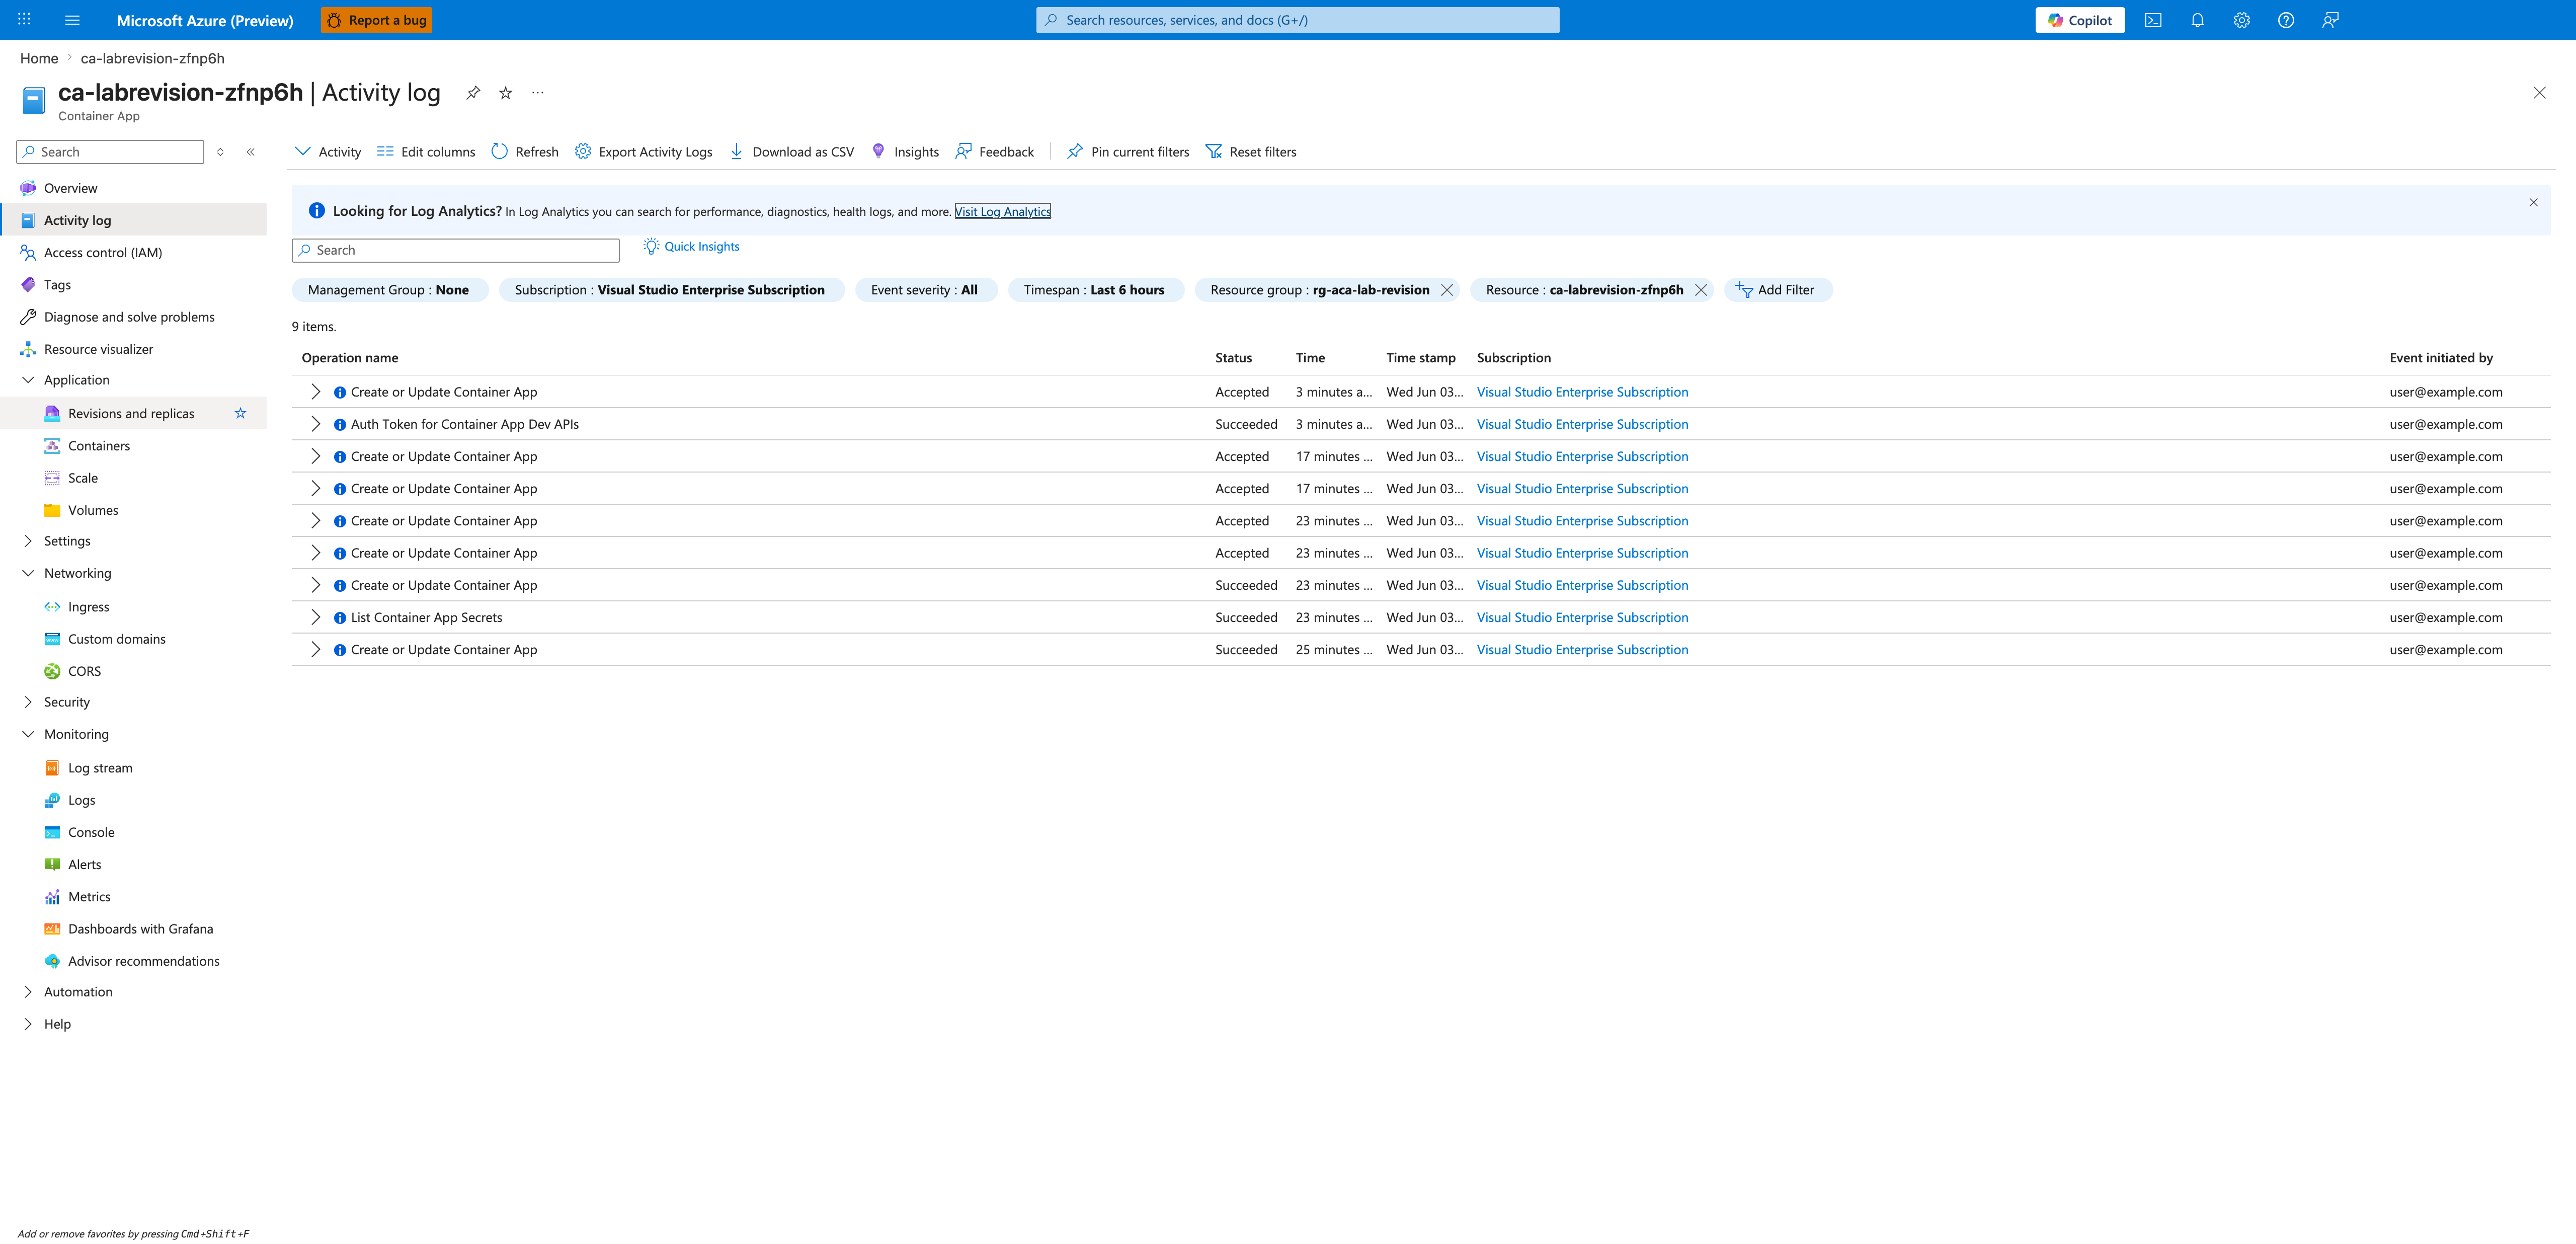The width and height of the screenshot is (2576, 1244).
Task: Expand the List Container App Secrets row
Action: coord(316,617)
